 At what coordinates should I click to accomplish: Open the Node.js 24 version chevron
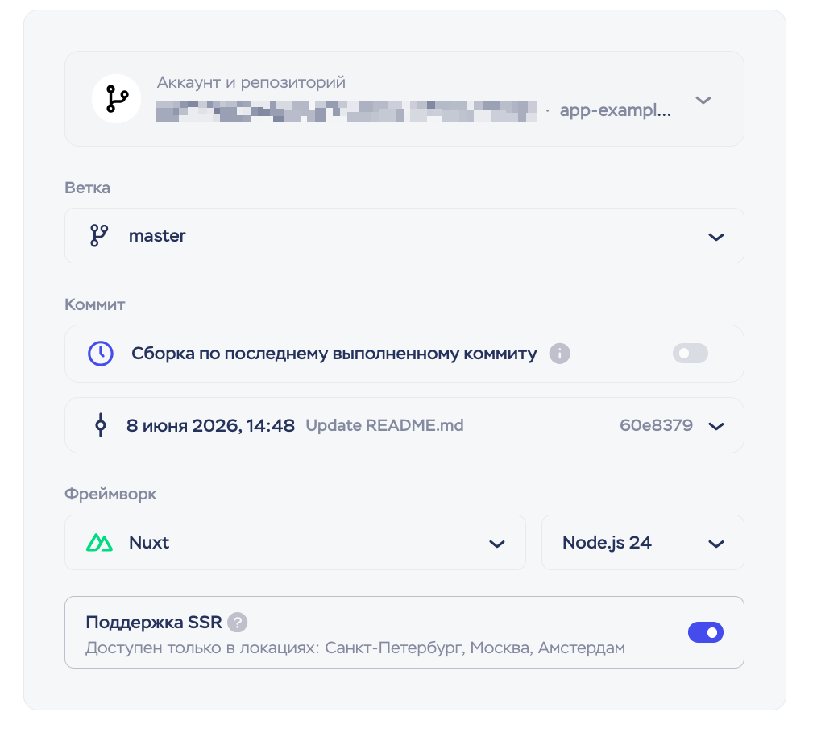pyautogui.click(x=716, y=544)
